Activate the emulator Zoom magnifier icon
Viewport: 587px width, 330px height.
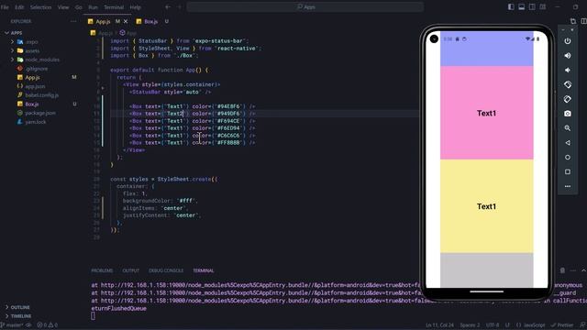[568, 128]
